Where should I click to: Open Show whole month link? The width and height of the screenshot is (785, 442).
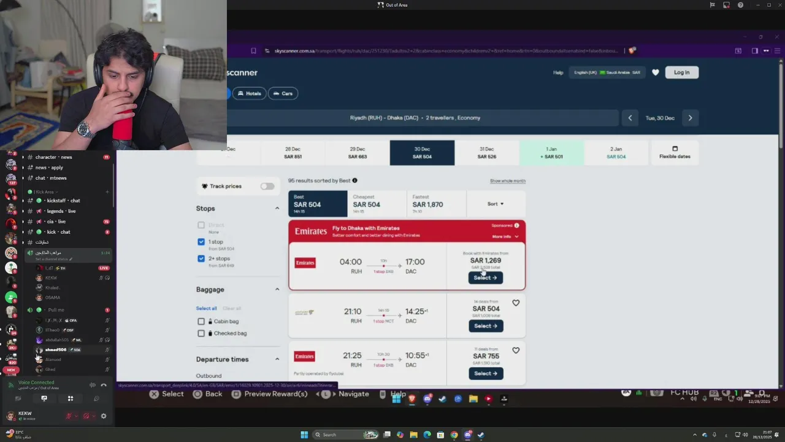[x=508, y=181]
